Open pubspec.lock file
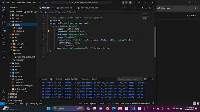200x112 pixels. [21, 89]
